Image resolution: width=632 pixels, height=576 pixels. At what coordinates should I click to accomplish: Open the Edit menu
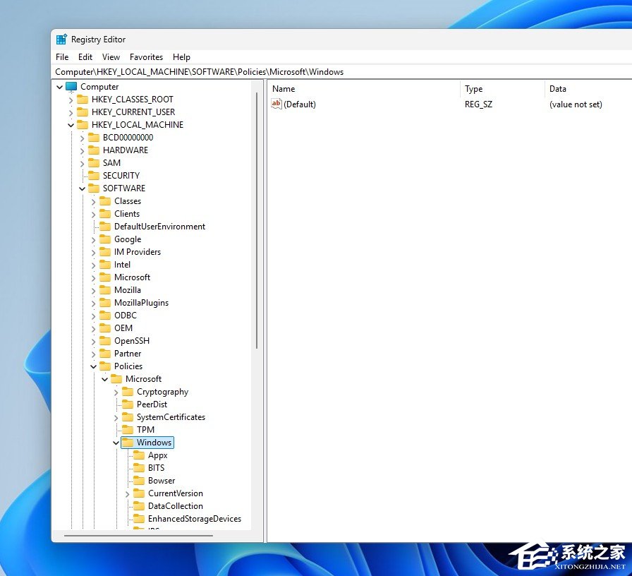click(x=85, y=57)
